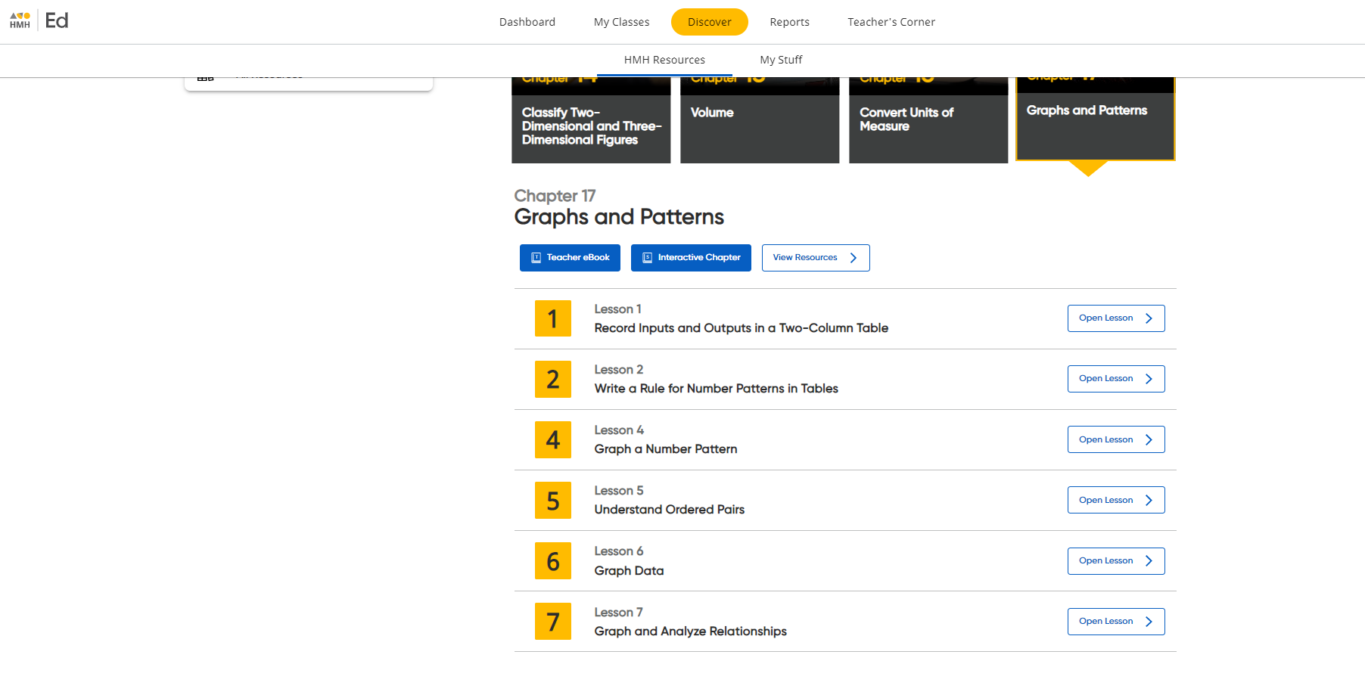Launch the Interactive Chapter
1365x695 pixels.
691,258
